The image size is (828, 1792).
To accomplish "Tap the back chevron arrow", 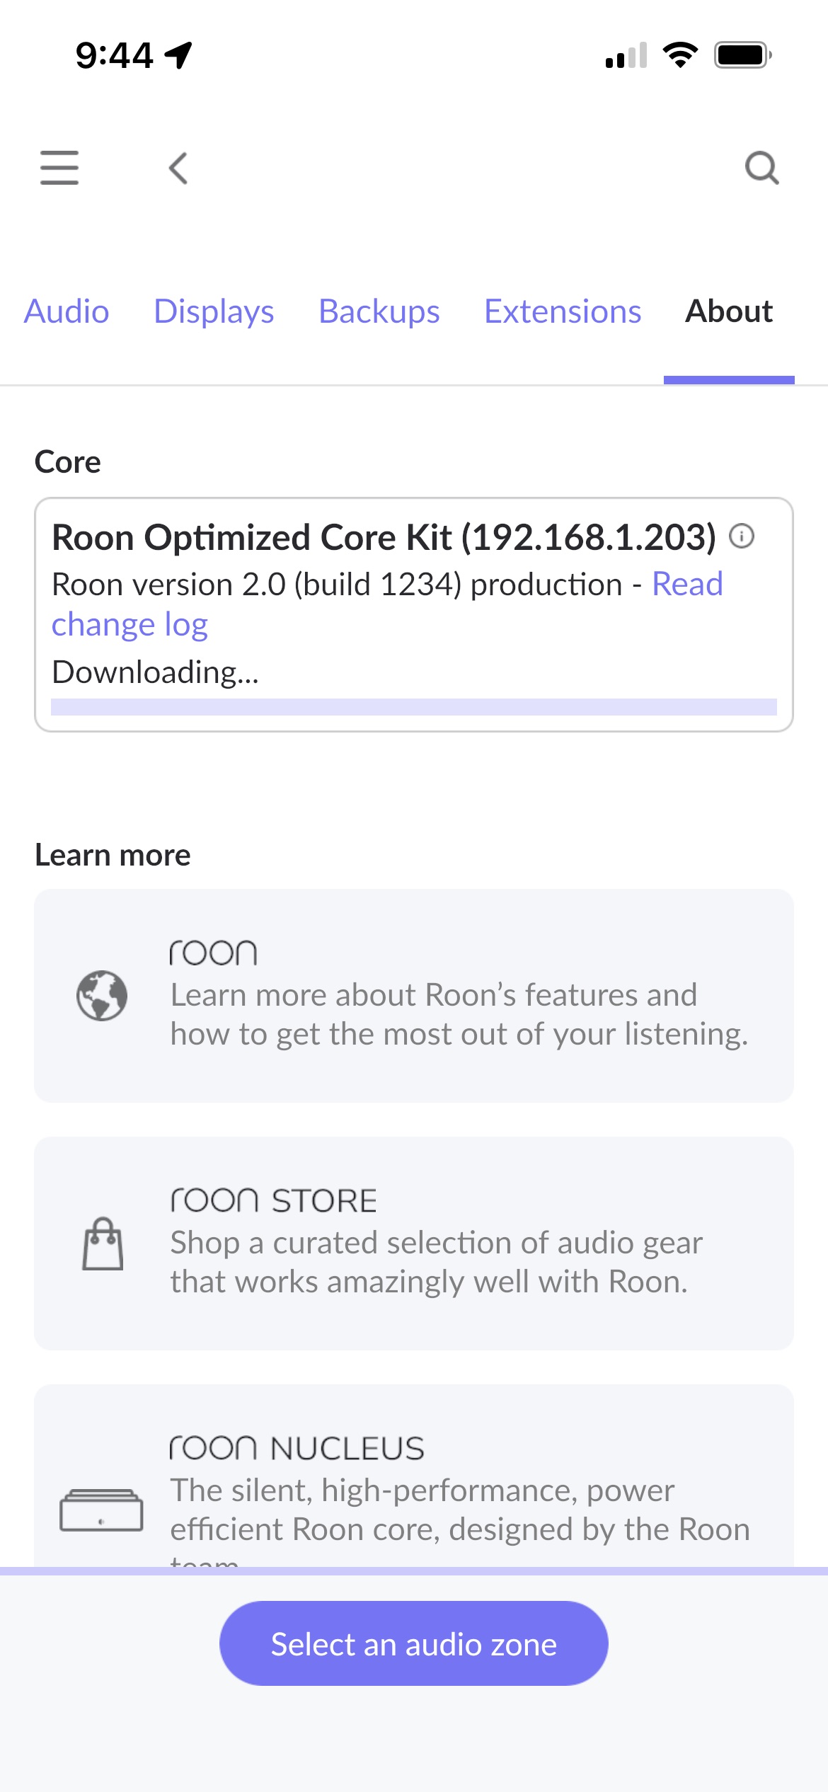I will (178, 168).
